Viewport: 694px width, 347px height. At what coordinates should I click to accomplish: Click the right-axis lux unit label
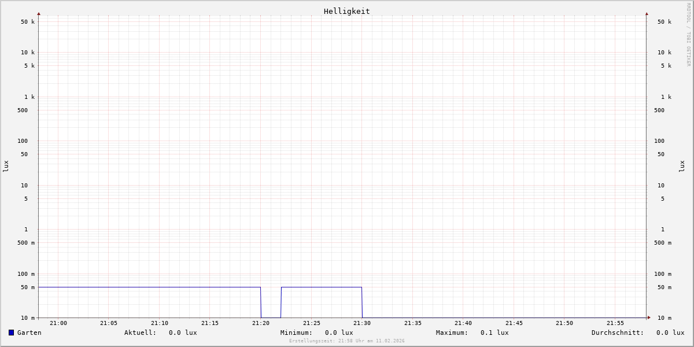pyautogui.click(x=682, y=166)
